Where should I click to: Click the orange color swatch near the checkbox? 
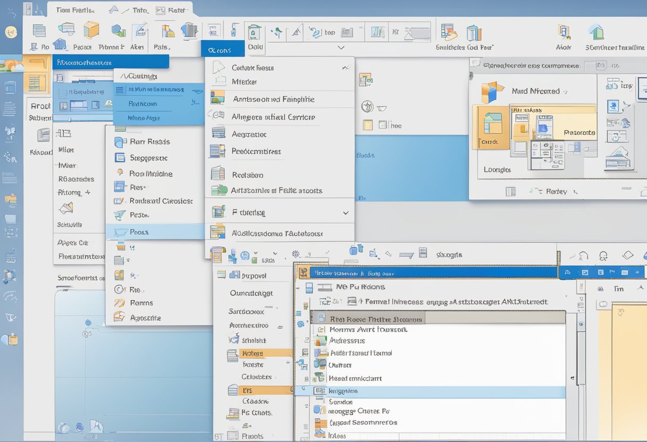[x=368, y=125]
